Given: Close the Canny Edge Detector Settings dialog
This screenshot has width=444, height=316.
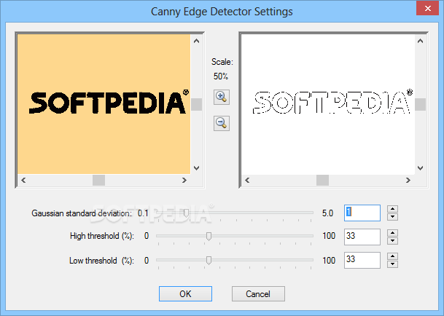Looking at the screenshot, I should (427, 8).
